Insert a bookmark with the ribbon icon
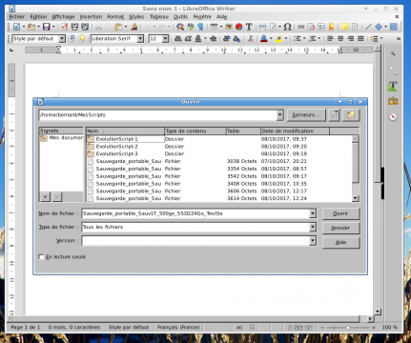The height and width of the screenshot is (343, 411). click(331, 27)
